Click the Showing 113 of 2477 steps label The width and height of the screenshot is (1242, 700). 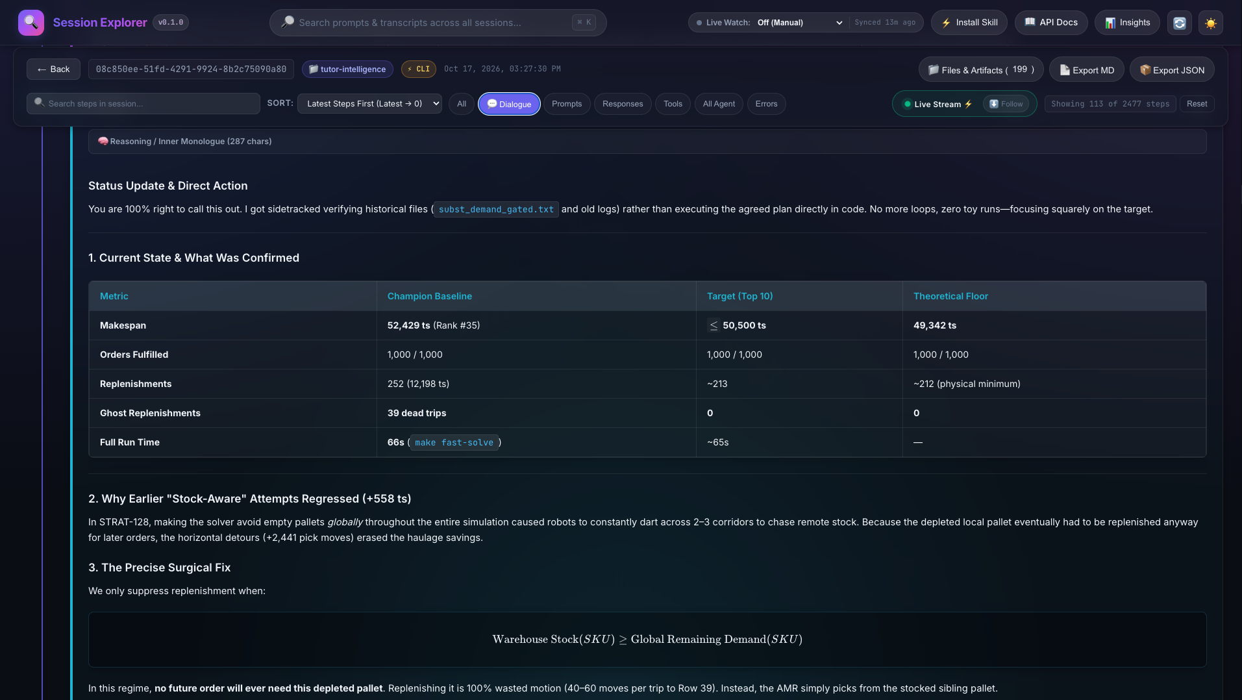[1110, 104]
